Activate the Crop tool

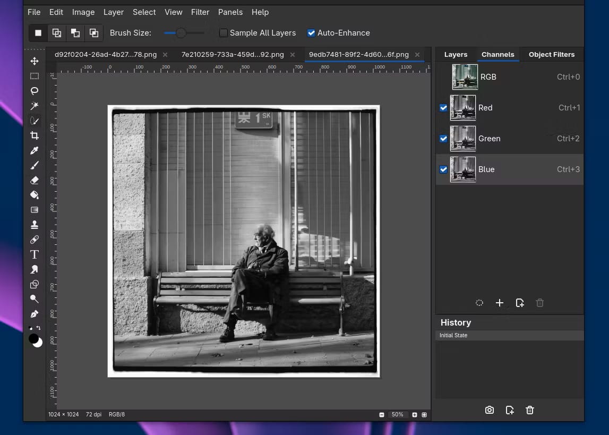(35, 135)
